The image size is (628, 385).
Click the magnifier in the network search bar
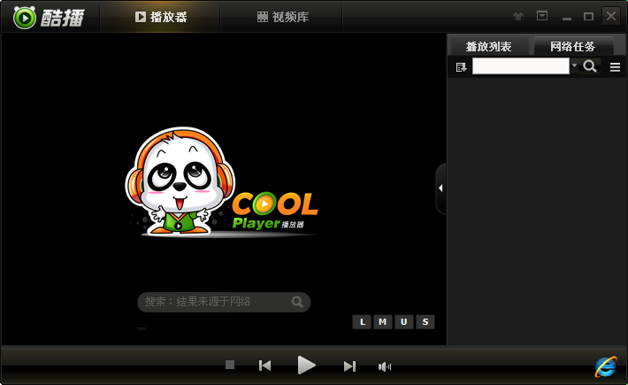(x=297, y=302)
